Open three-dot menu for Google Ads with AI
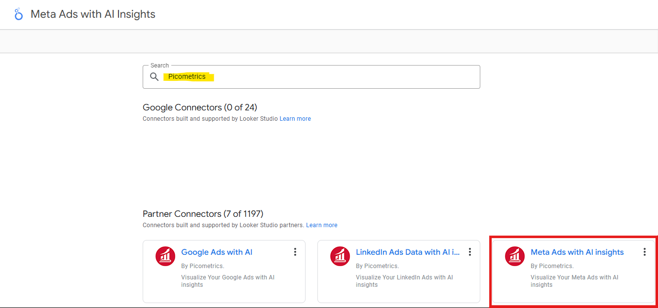 (x=295, y=252)
